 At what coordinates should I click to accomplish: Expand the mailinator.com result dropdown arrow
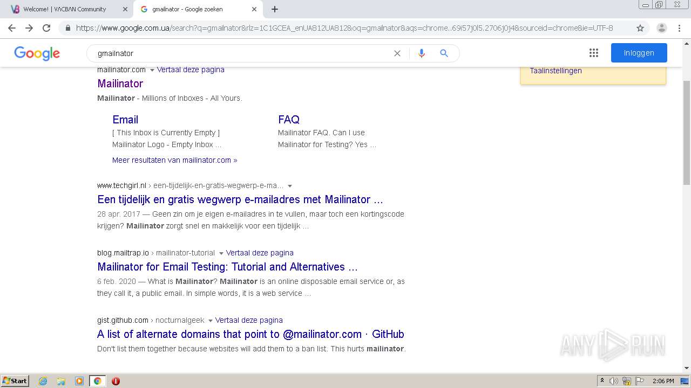[x=152, y=70]
